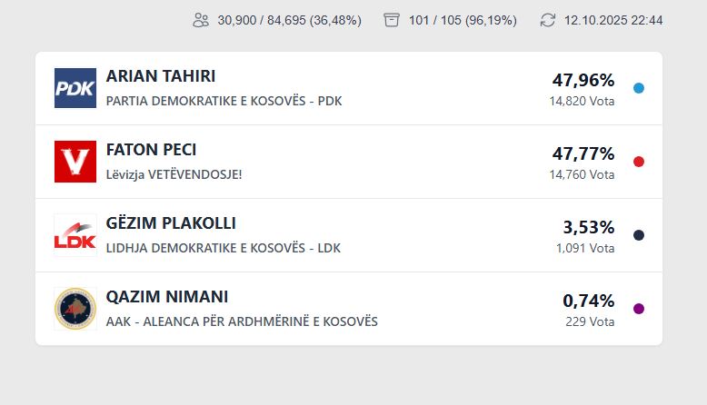The image size is (707, 405).
Task: Click the Vetëvendosje red V logo
Action: pyautogui.click(x=75, y=162)
